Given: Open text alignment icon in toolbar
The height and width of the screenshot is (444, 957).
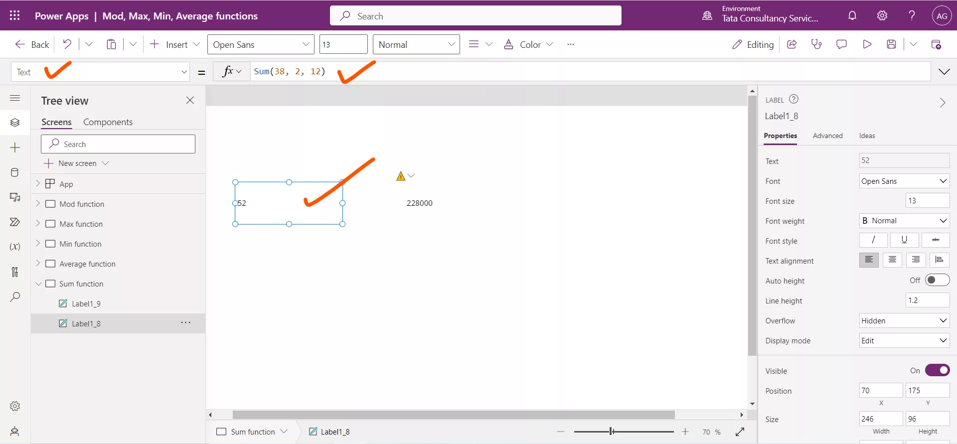Looking at the screenshot, I should click(474, 44).
